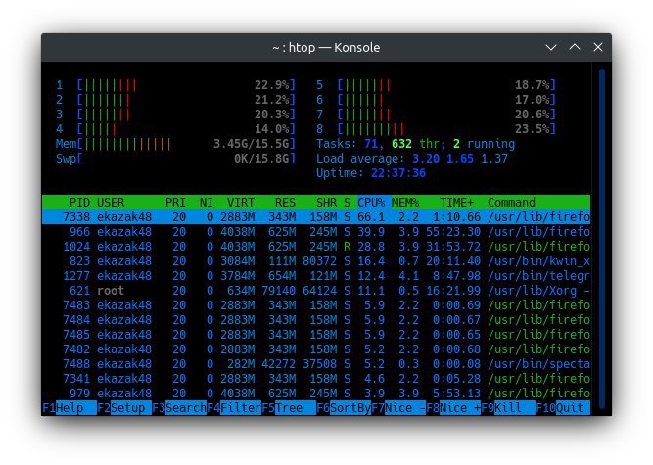
Task: Select the process row with PID 7484
Action: 316,320
